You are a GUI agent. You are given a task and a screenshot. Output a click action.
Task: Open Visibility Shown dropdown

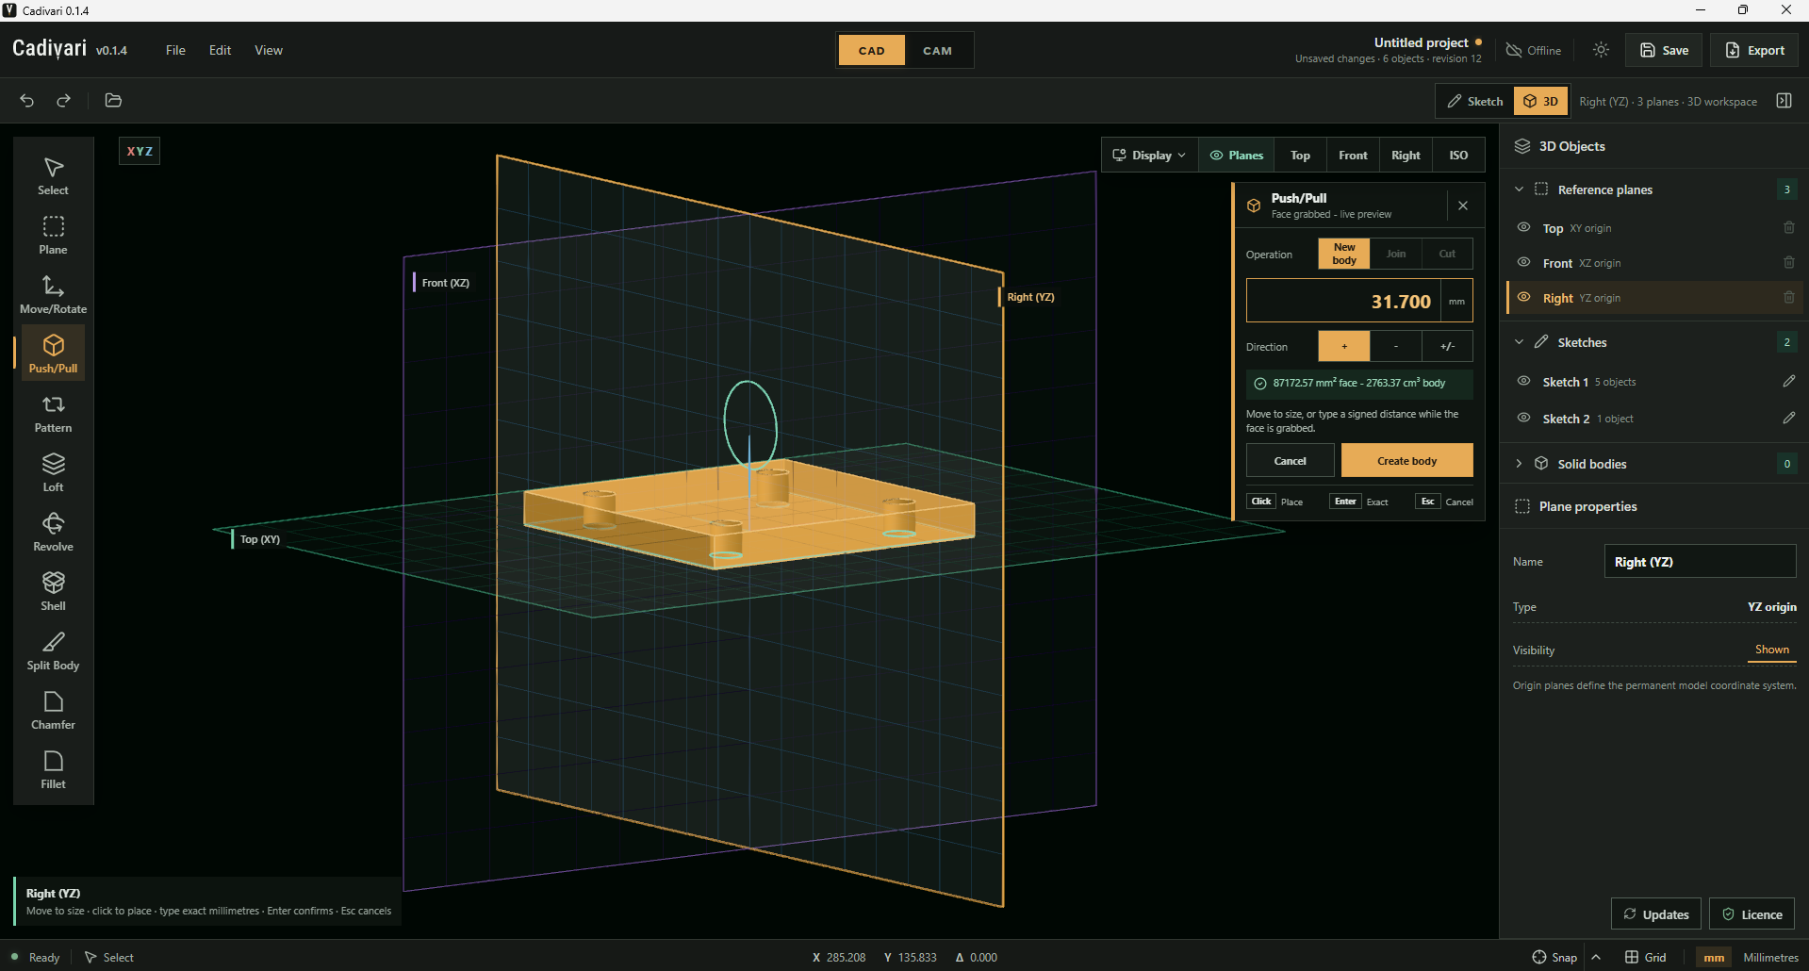coord(1771,650)
